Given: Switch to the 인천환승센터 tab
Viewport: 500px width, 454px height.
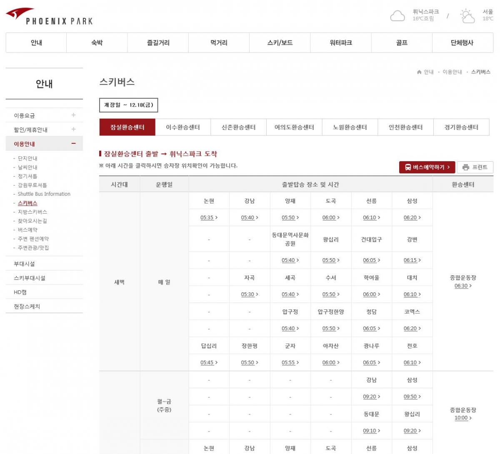Looking at the screenshot, I should tap(405, 127).
